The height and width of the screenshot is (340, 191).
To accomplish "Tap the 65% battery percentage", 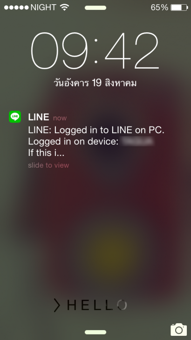I will [x=159, y=7].
